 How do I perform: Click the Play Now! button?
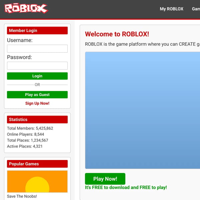tap(105, 179)
